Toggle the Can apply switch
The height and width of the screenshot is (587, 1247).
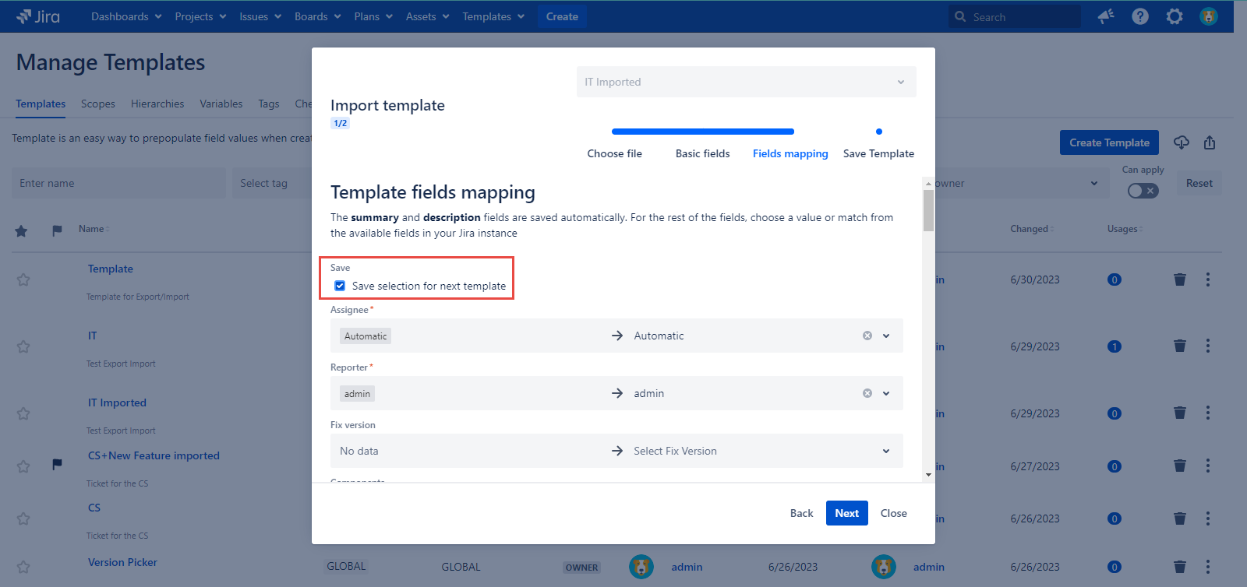click(1143, 191)
